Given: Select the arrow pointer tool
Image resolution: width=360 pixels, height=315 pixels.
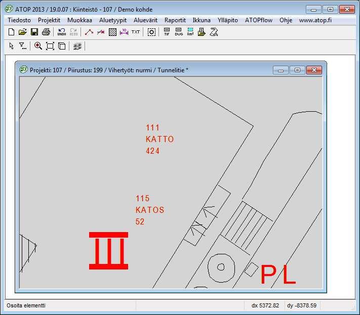Looking at the screenshot, I should [11, 46].
